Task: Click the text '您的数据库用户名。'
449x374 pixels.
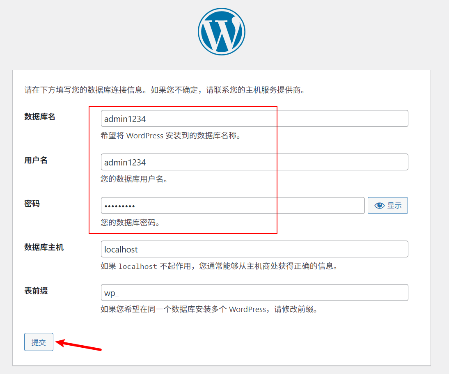Action: (134, 179)
